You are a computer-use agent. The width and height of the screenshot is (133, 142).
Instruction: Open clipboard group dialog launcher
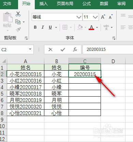pos(26,38)
